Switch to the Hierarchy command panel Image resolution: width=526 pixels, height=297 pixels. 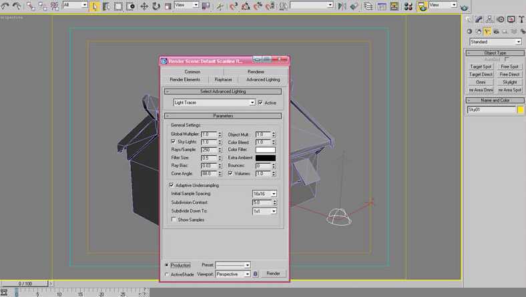(489, 19)
